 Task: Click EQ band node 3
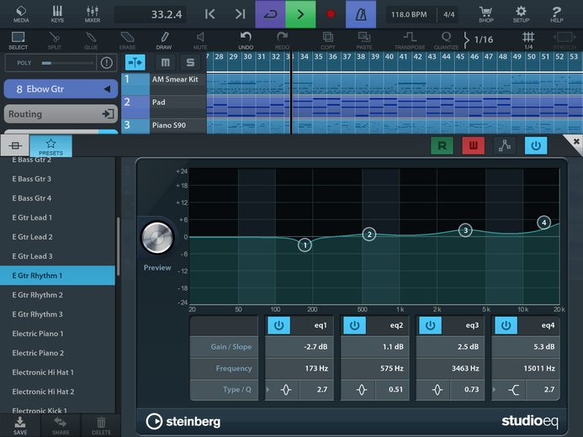coord(465,230)
